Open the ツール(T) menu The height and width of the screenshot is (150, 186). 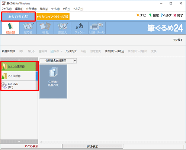point(55,9)
